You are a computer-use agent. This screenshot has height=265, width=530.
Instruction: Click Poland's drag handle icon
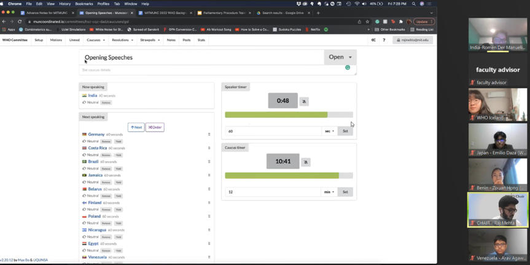click(x=209, y=217)
